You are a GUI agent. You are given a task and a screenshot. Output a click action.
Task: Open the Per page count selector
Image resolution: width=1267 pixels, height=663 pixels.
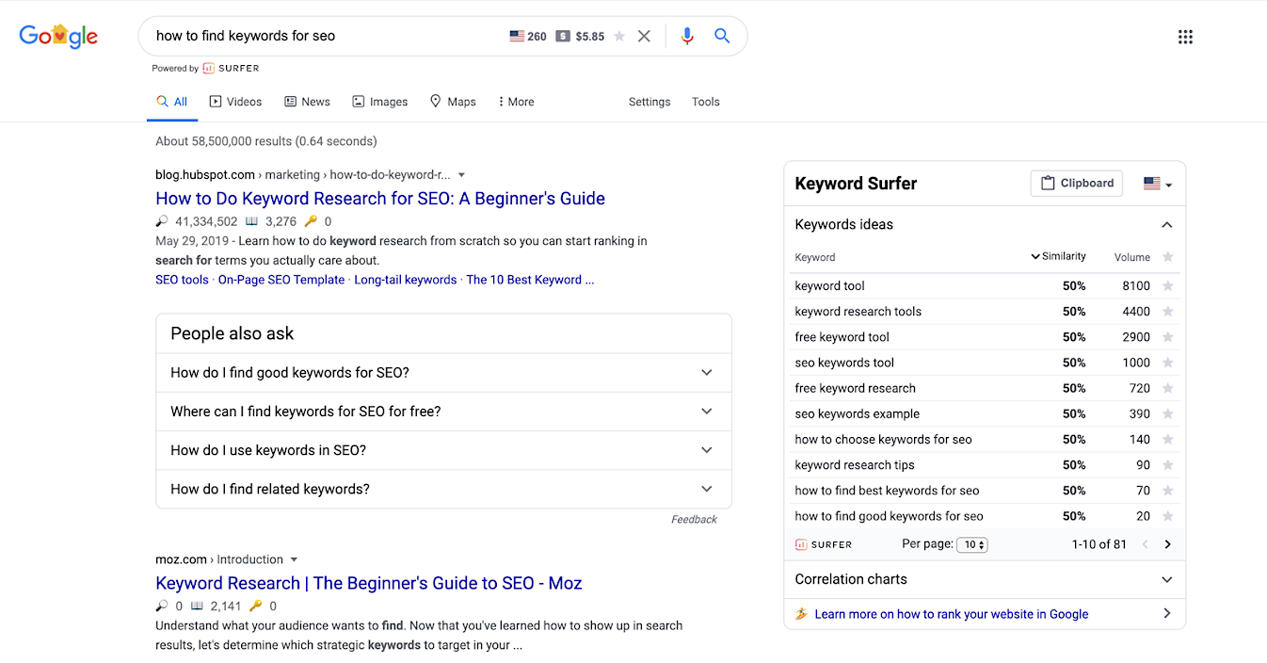971,544
